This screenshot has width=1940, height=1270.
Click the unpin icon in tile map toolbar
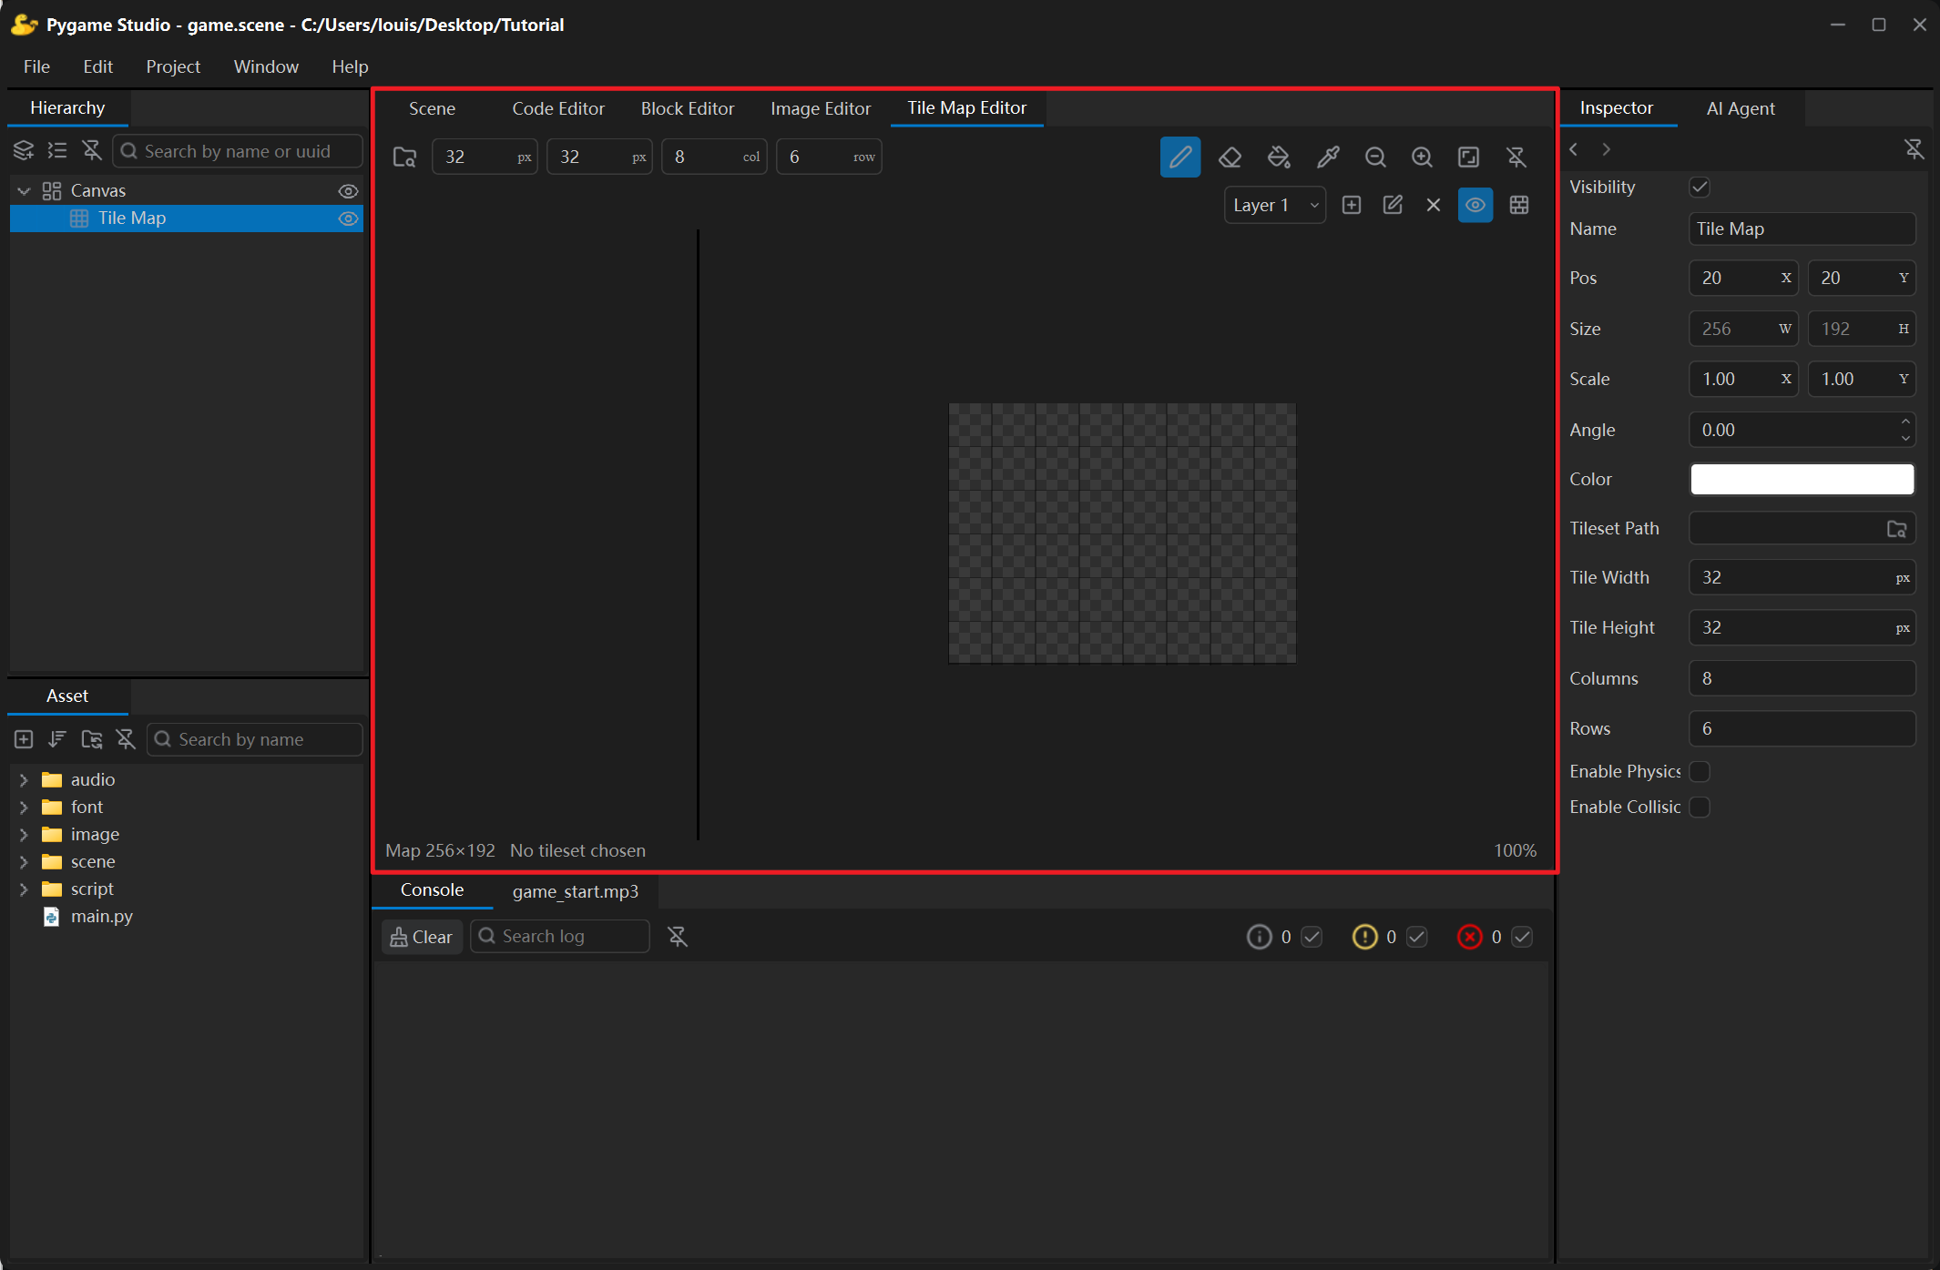(x=1516, y=157)
